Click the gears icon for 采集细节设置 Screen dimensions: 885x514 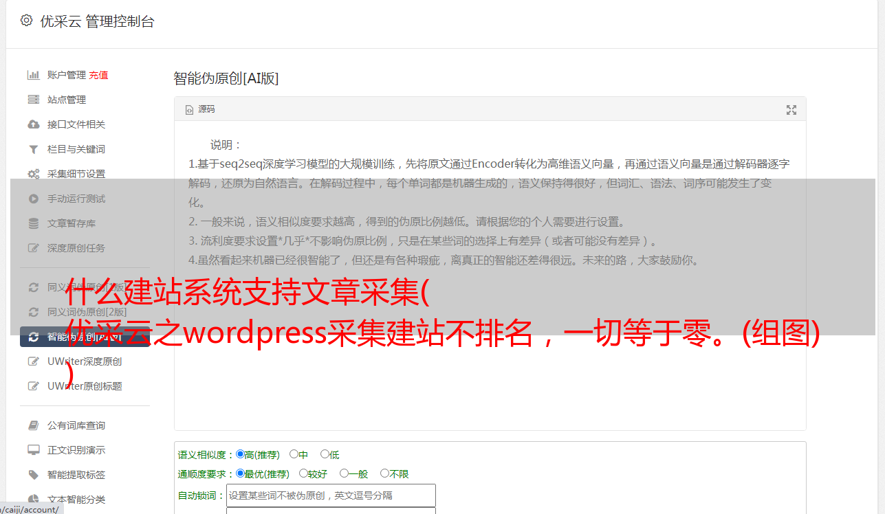tap(33, 174)
